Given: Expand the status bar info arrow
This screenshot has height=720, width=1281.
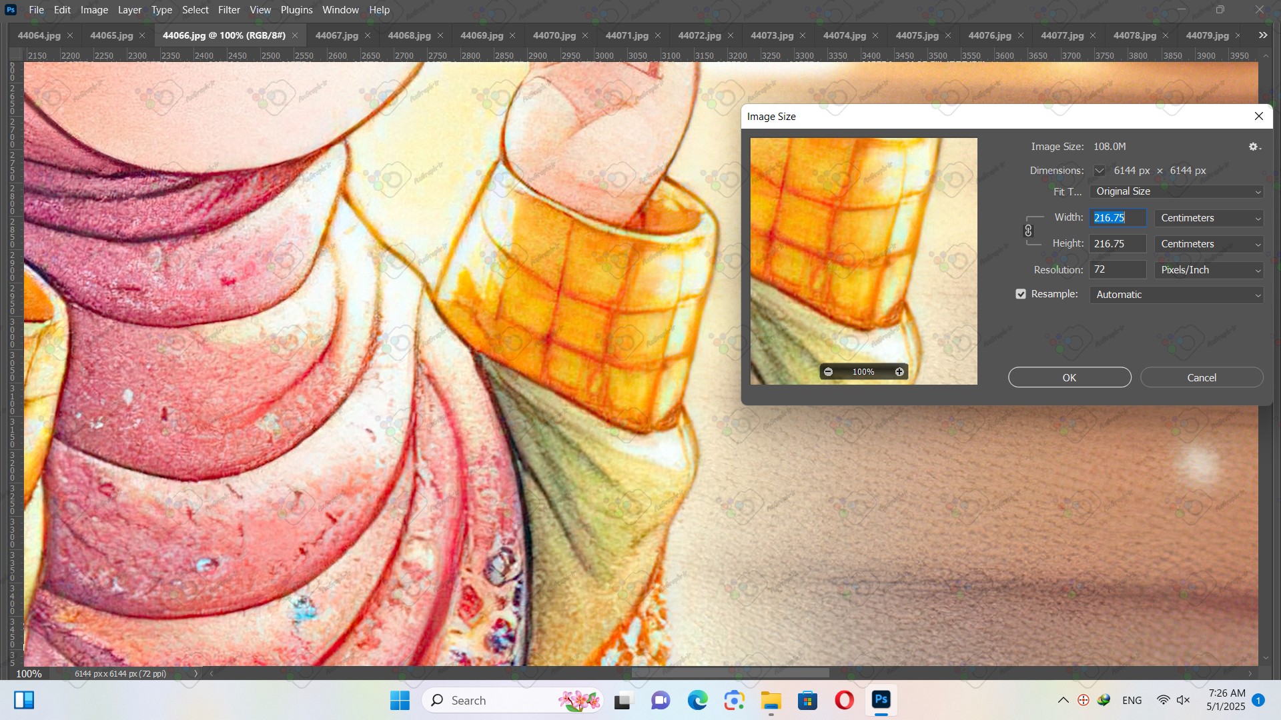Looking at the screenshot, I should coord(195,673).
